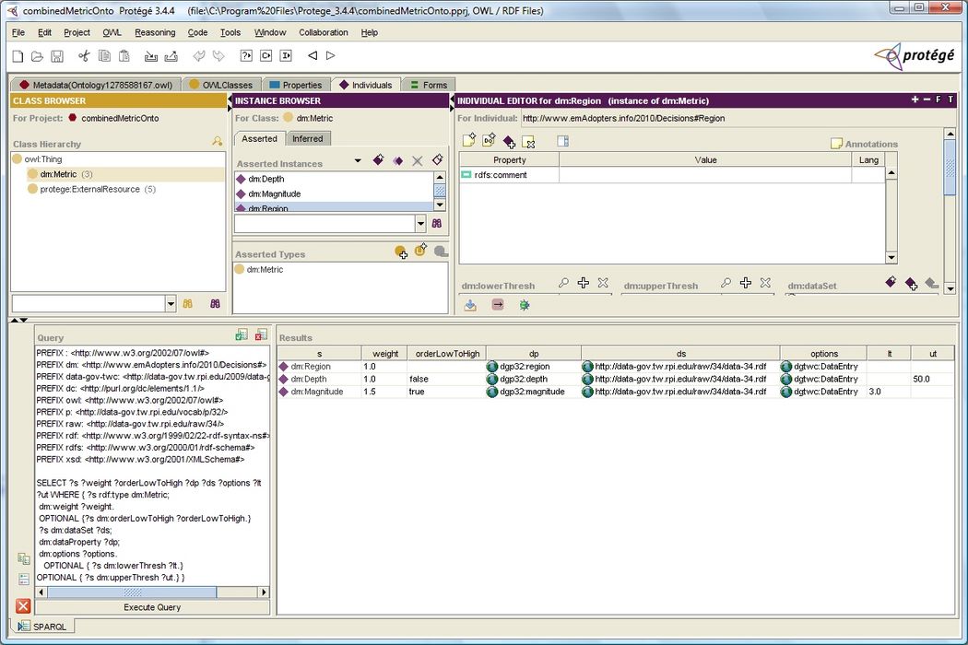The image size is (968, 645).
Task: Open the OWLClasses tab
Action: click(x=220, y=85)
